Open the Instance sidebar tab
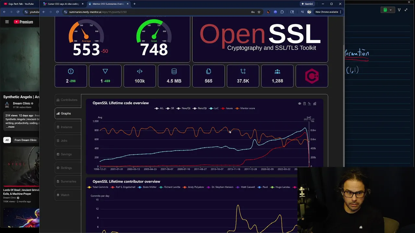 68,127
